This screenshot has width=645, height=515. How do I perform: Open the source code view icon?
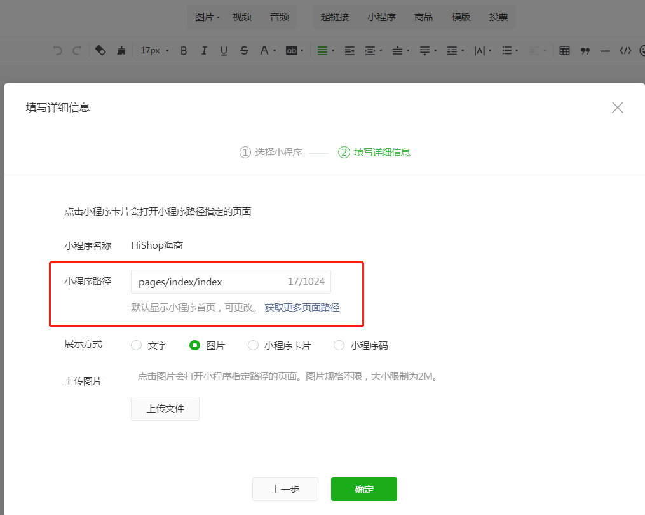[x=625, y=51]
